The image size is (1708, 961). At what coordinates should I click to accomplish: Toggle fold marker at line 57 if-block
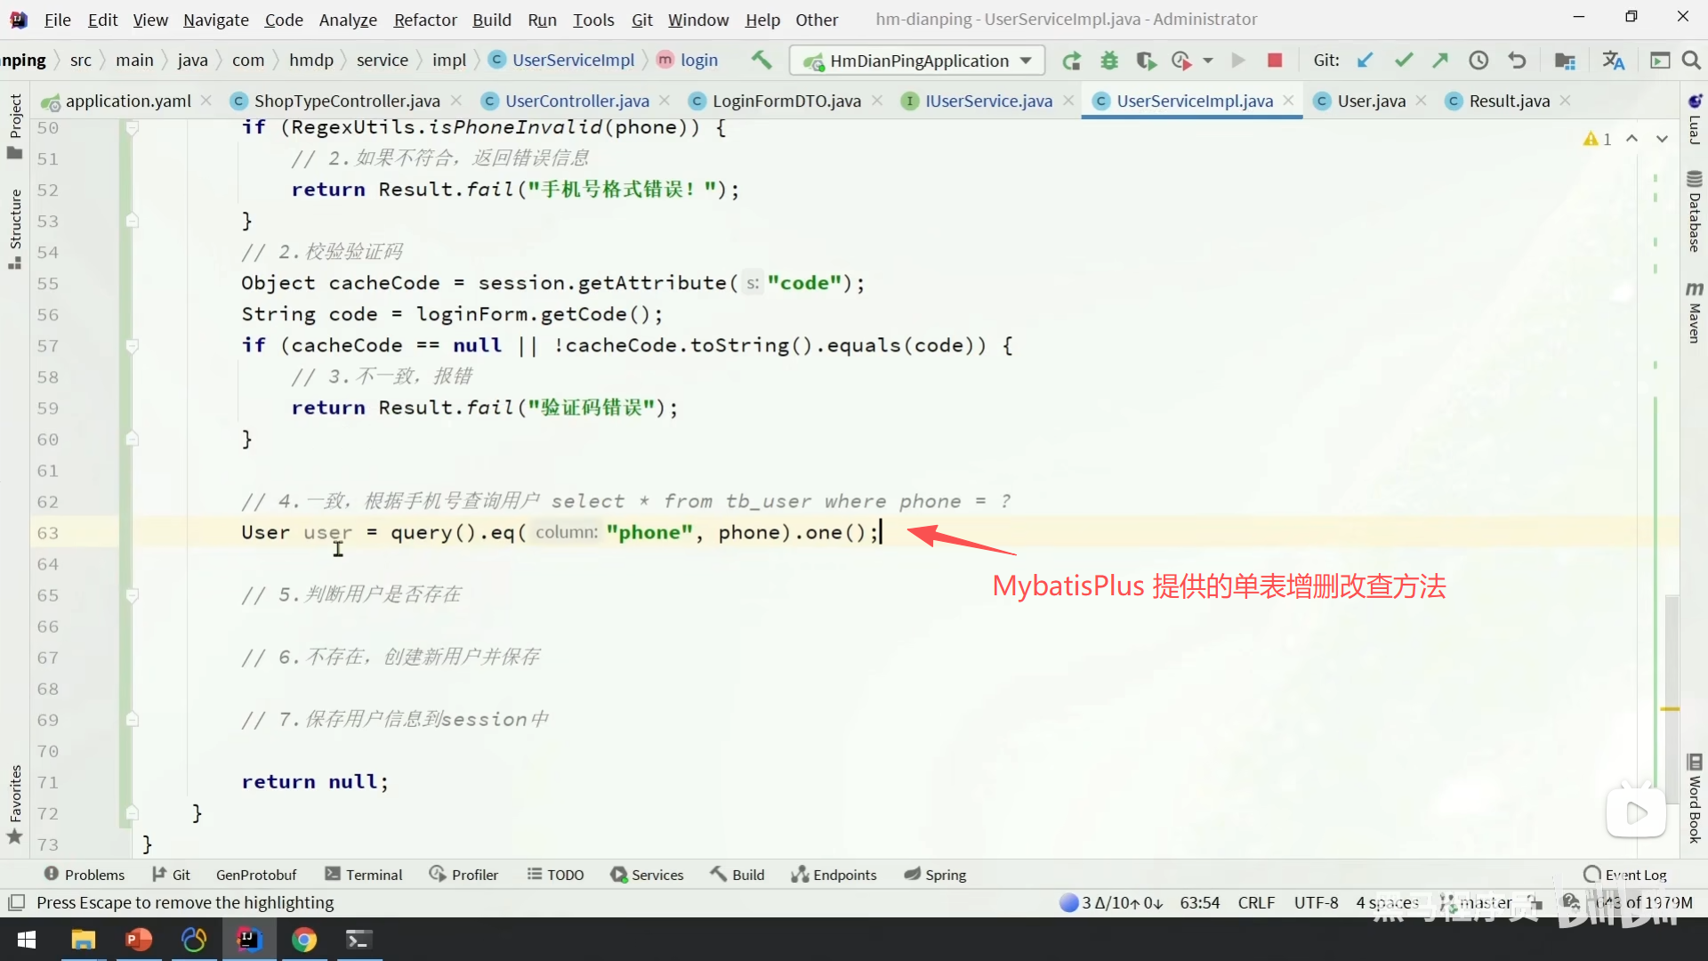click(132, 345)
